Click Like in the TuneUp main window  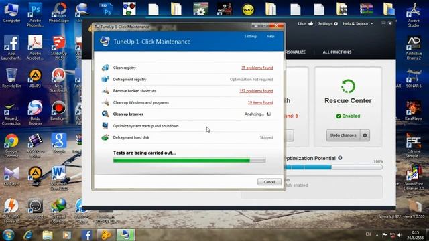click(306, 24)
